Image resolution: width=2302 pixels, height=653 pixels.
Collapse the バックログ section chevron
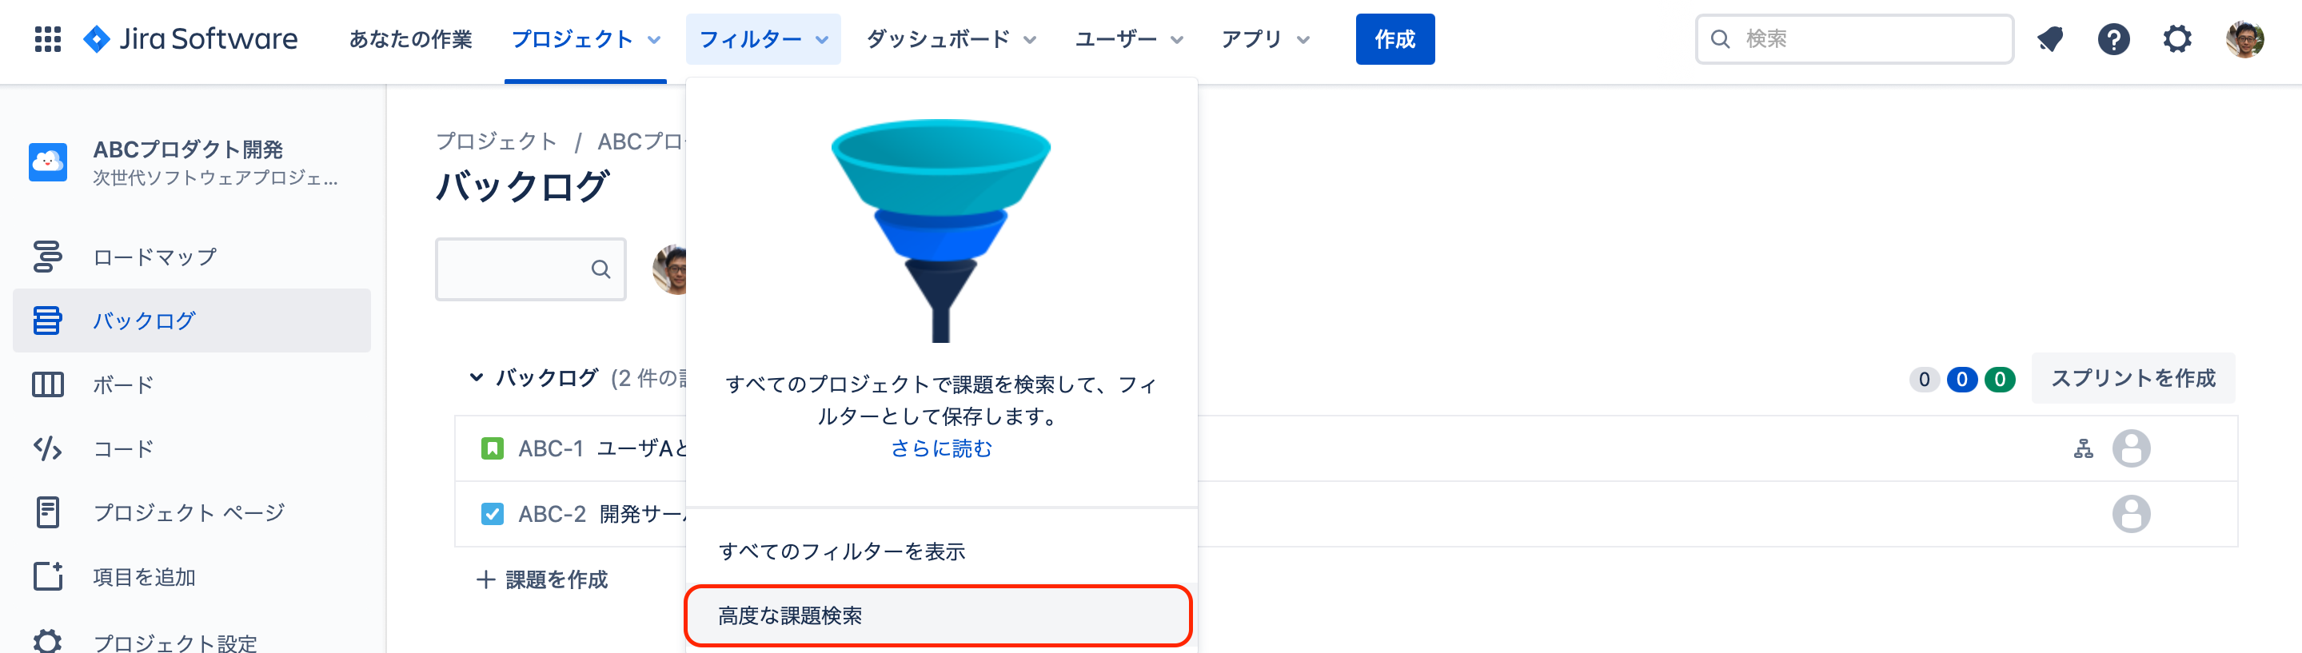point(477,378)
